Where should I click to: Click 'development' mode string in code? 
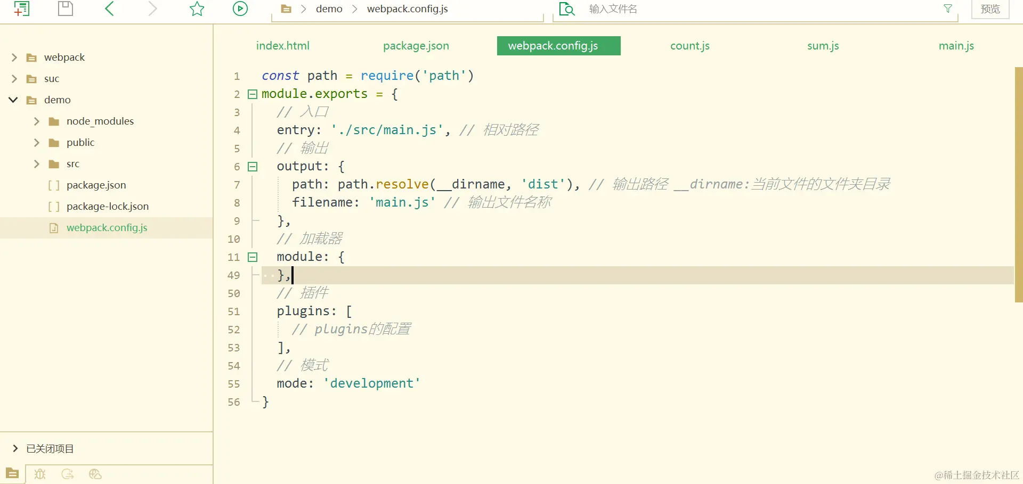pyautogui.click(x=372, y=383)
